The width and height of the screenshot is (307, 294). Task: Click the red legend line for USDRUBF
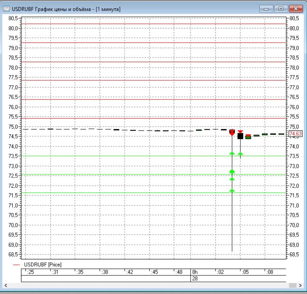coord(16,265)
